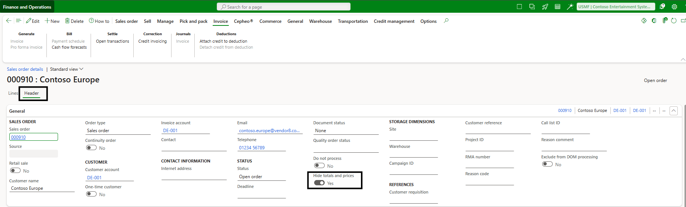Viewport: 686px width, 207px height.
Task: Open in Microsoft Office icon
Action: [x=654, y=21]
